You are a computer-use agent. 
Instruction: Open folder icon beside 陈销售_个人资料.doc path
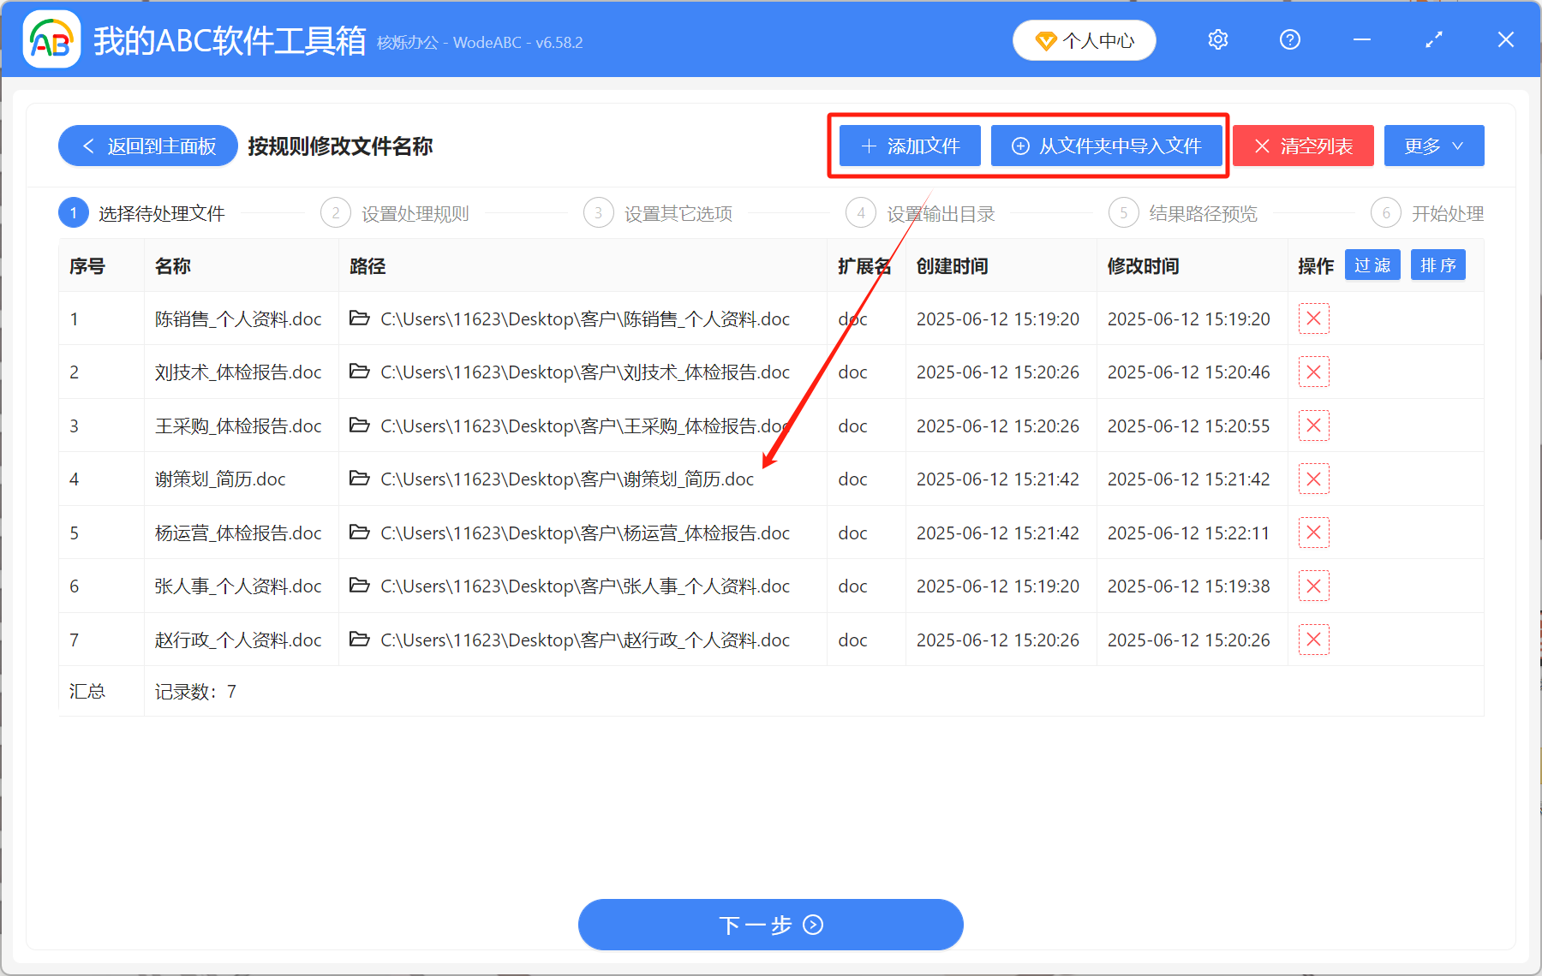tap(360, 318)
